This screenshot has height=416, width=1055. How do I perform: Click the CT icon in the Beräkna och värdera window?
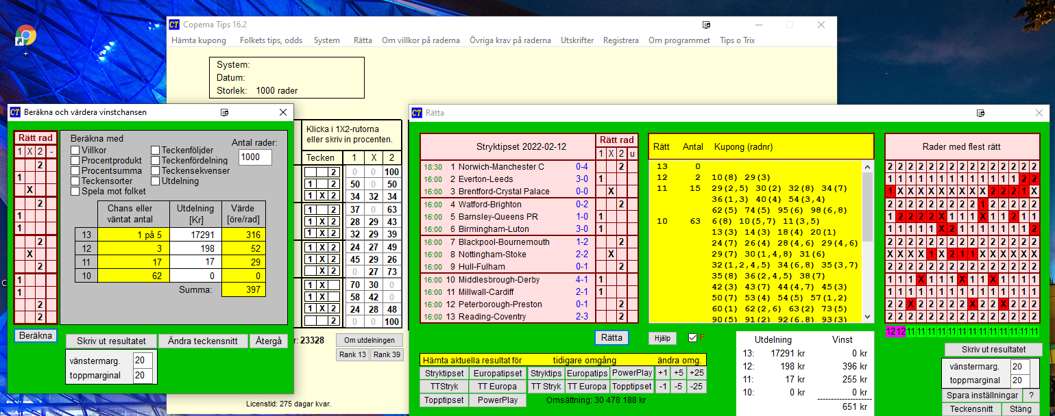click(x=15, y=112)
